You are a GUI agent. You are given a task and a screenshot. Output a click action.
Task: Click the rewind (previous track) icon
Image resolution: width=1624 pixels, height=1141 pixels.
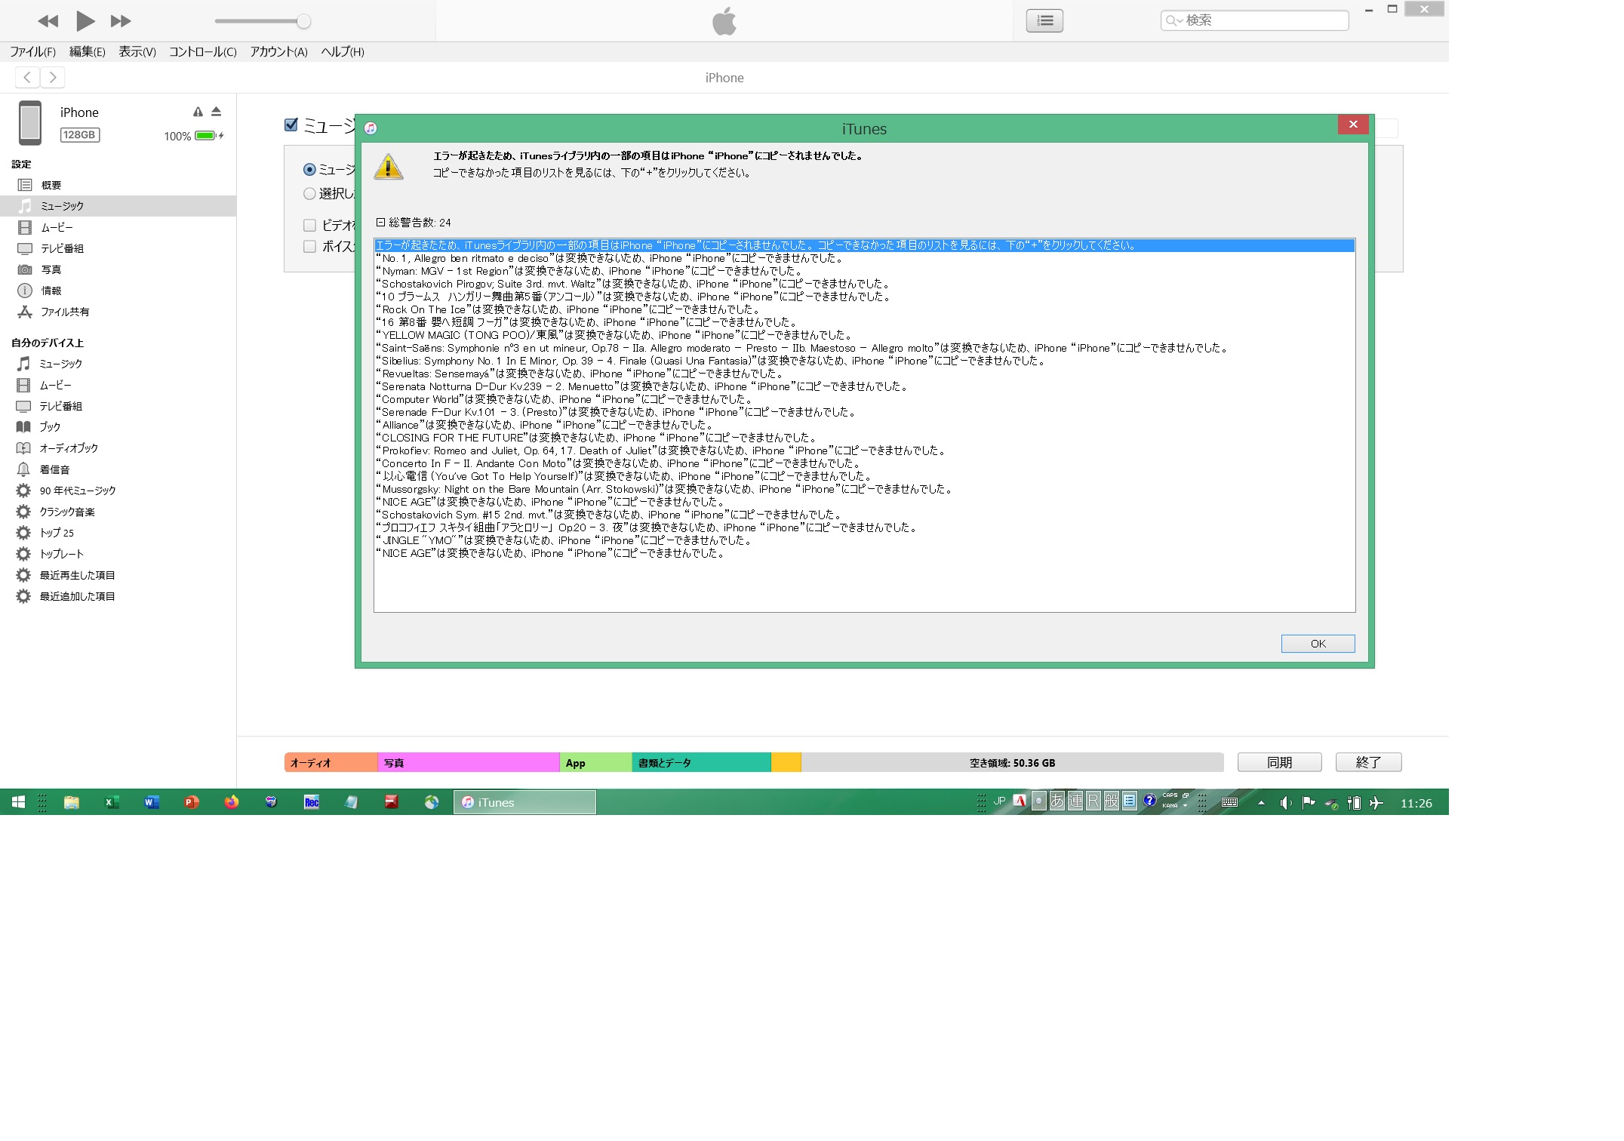48,21
